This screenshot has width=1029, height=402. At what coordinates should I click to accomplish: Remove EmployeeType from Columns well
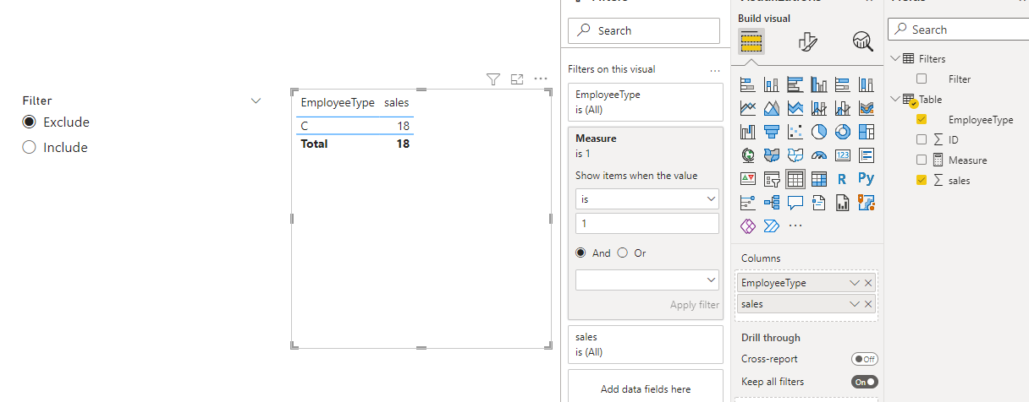tap(868, 283)
